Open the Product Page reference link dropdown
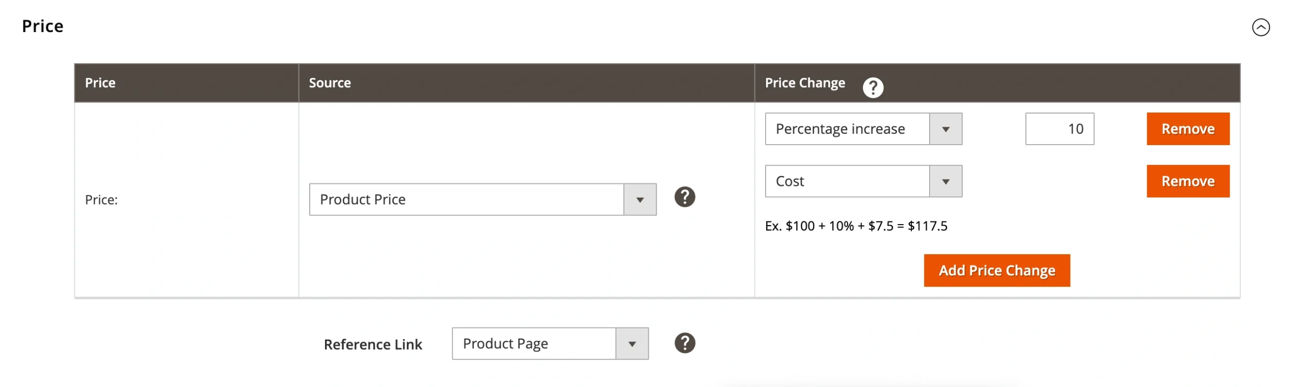 click(549, 344)
